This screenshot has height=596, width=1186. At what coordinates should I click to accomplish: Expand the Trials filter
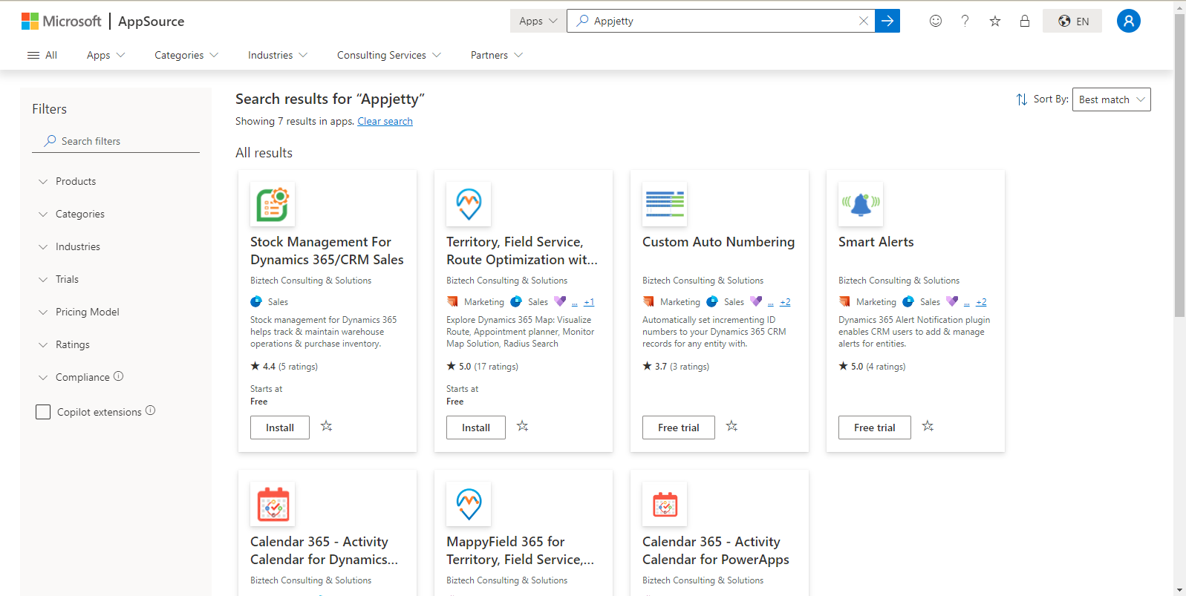point(59,279)
